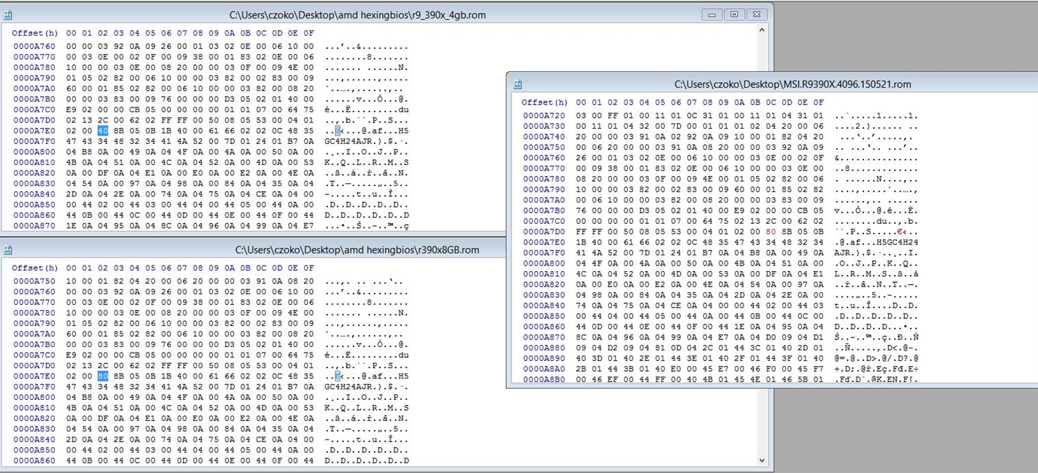Click scroll-down arrow in r390x8GB.rom window
The height and width of the screenshot is (473, 1038).
[762, 461]
